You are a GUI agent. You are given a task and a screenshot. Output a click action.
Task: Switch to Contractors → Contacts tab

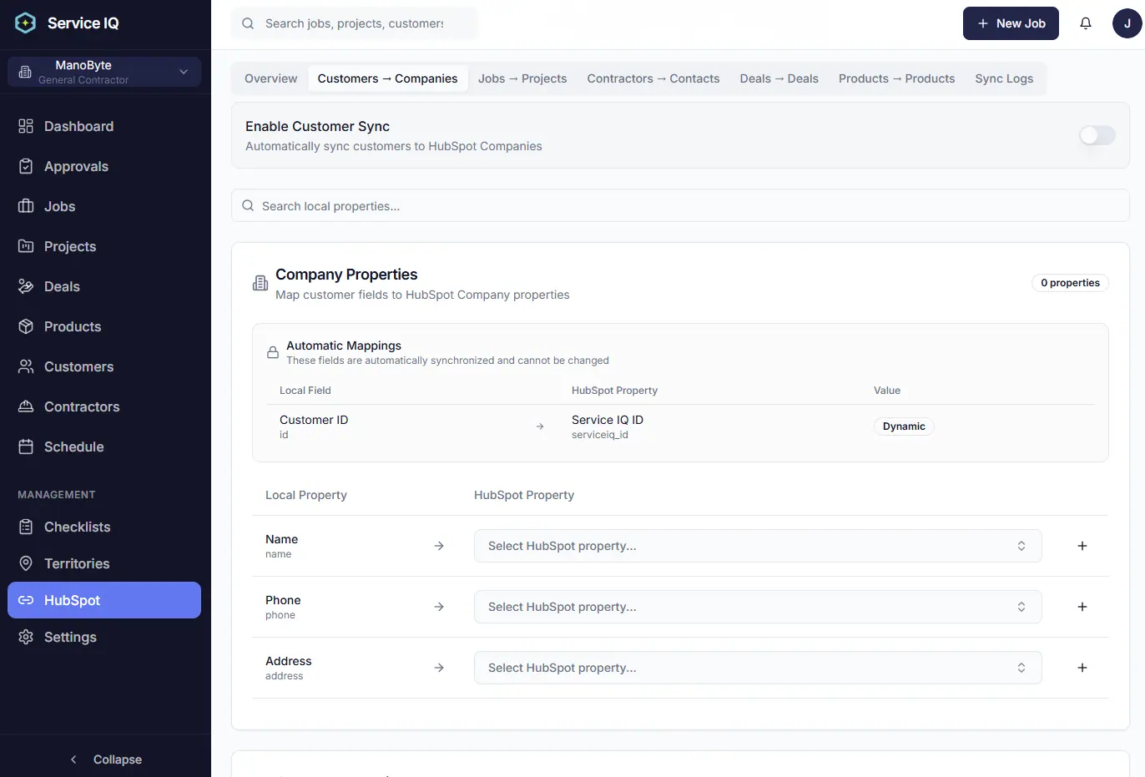tap(653, 78)
